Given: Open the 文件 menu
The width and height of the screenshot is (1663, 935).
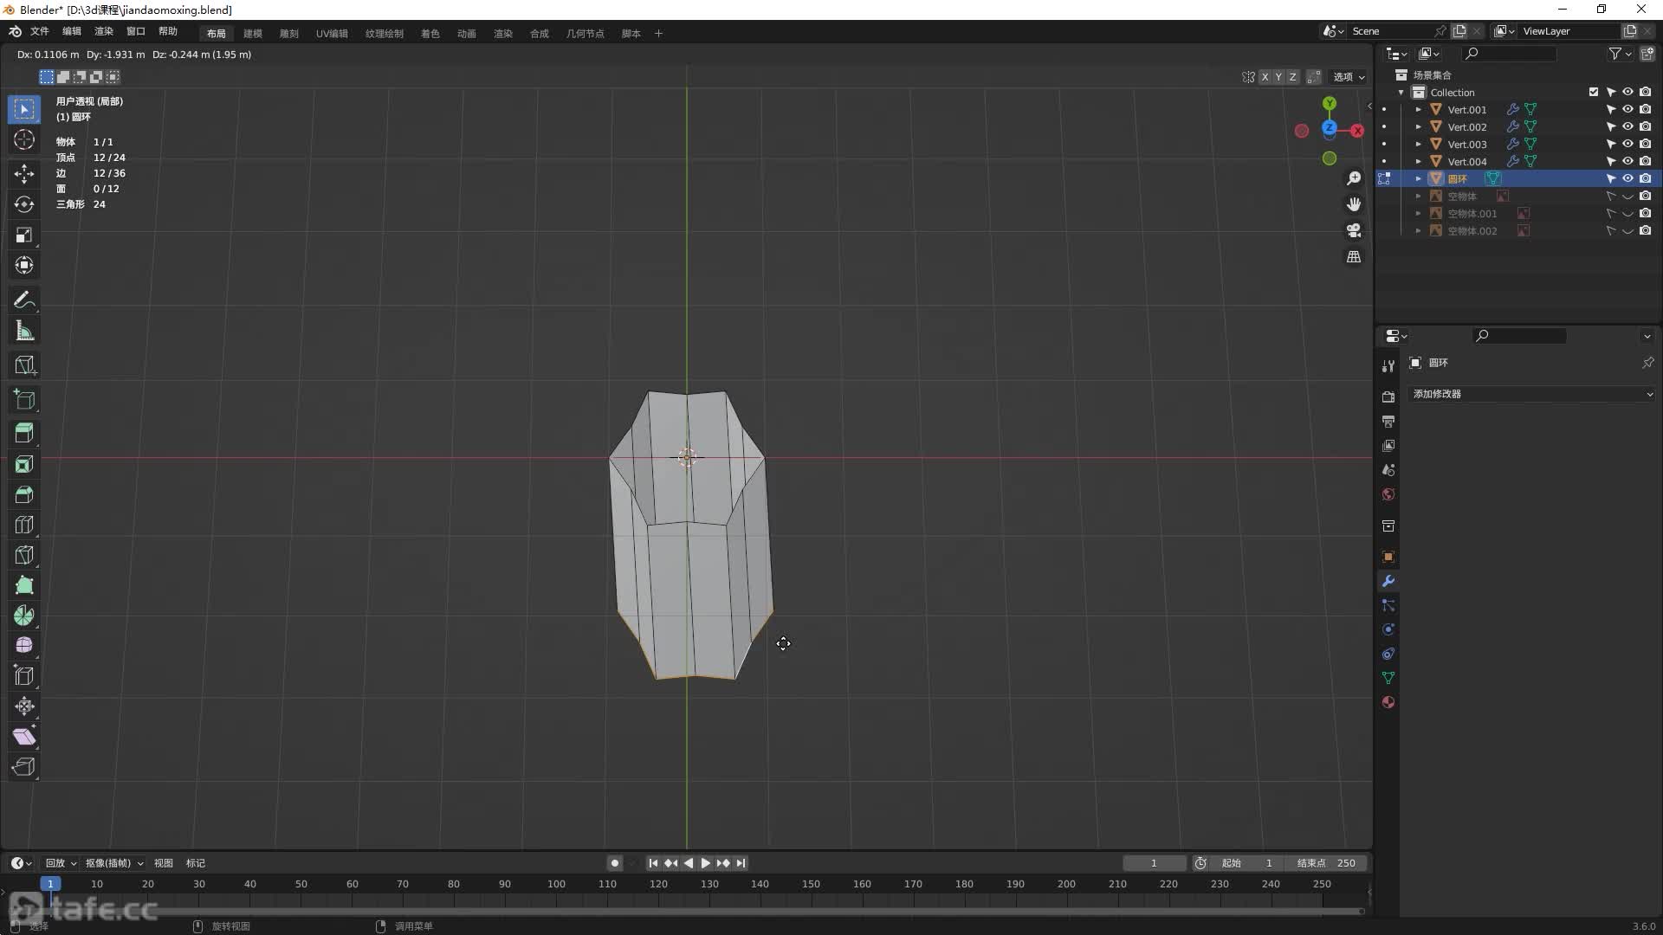Looking at the screenshot, I should click(x=40, y=31).
